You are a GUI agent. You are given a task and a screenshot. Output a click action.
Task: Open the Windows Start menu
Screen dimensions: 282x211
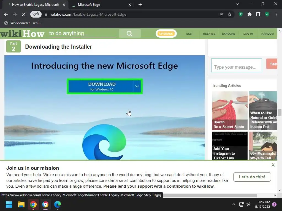click(9, 204)
